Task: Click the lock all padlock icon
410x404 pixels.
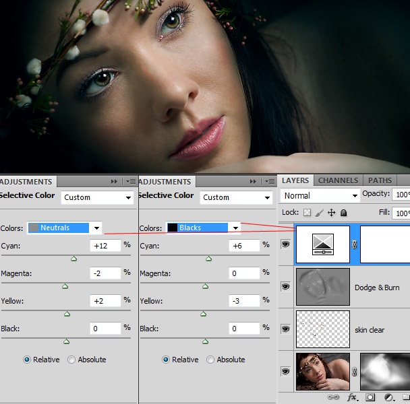Action: coord(344,213)
